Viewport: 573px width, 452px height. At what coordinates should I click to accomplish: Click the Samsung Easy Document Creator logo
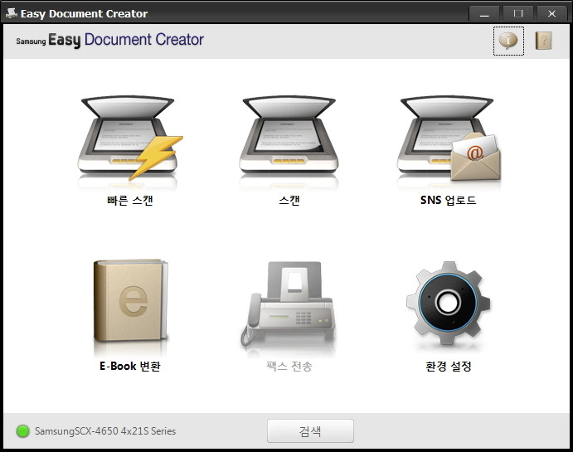(x=109, y=40)
